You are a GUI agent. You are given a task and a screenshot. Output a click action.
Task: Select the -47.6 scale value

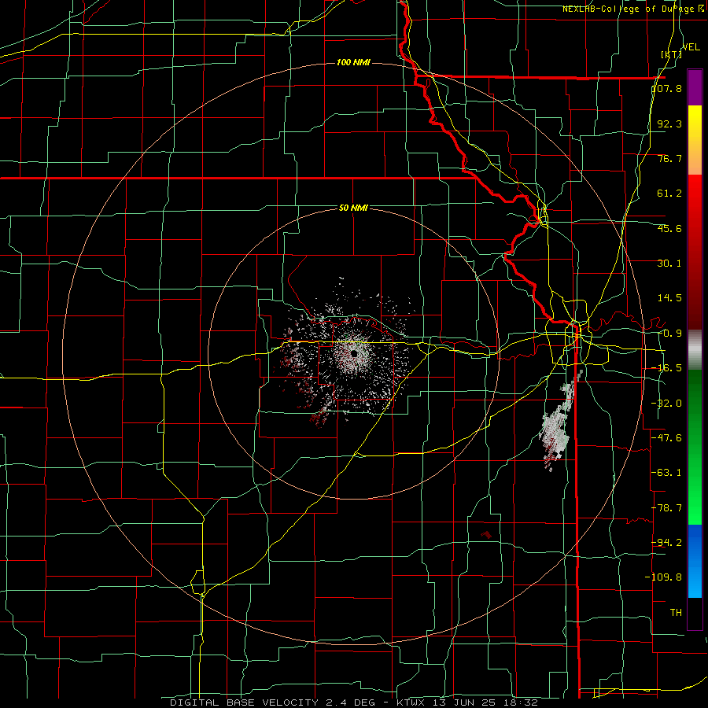[666, 438]
